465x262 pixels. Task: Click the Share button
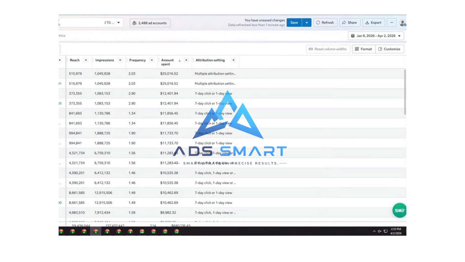pos(350,23)
